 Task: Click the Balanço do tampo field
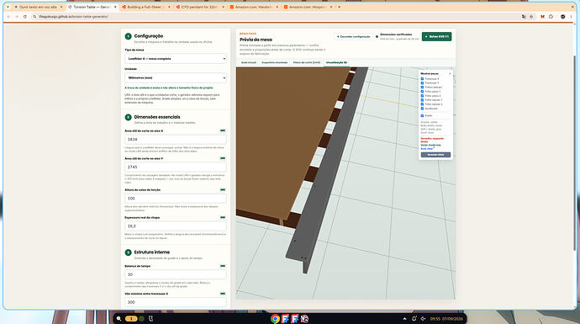[176, 274]
